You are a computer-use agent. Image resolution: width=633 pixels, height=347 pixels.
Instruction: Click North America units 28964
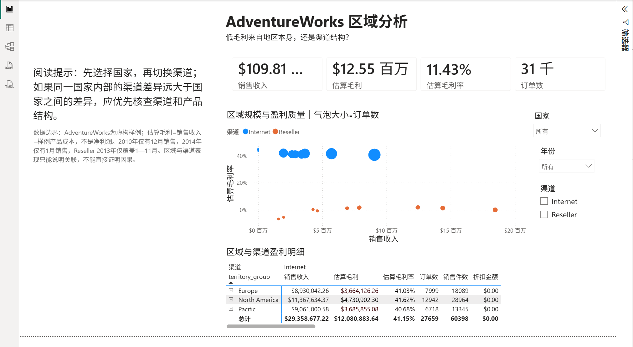460,300
